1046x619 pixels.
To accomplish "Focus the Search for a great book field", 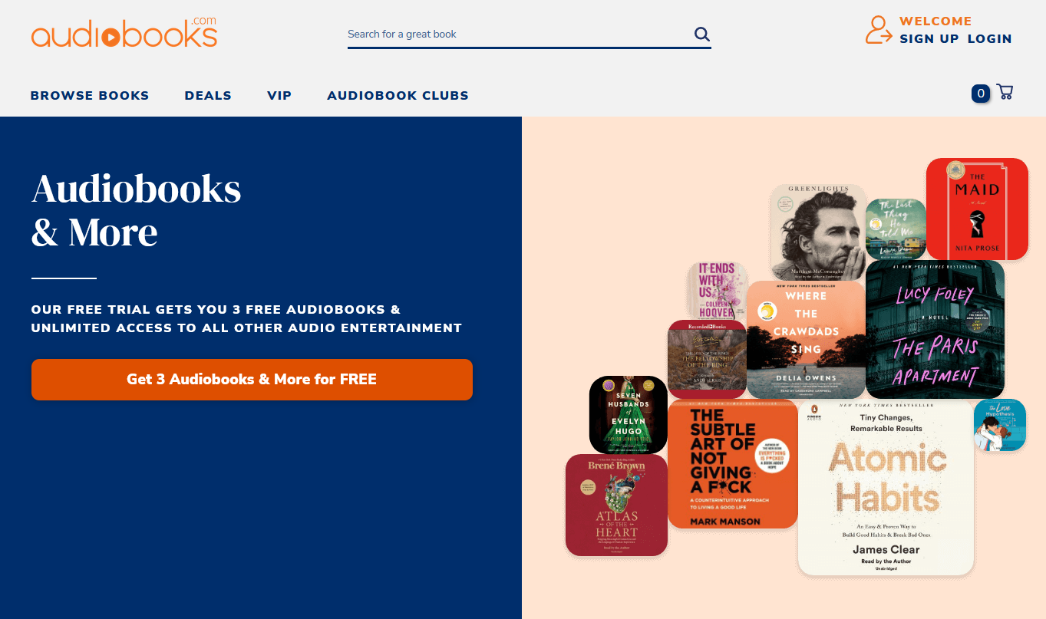I will 520,34.
